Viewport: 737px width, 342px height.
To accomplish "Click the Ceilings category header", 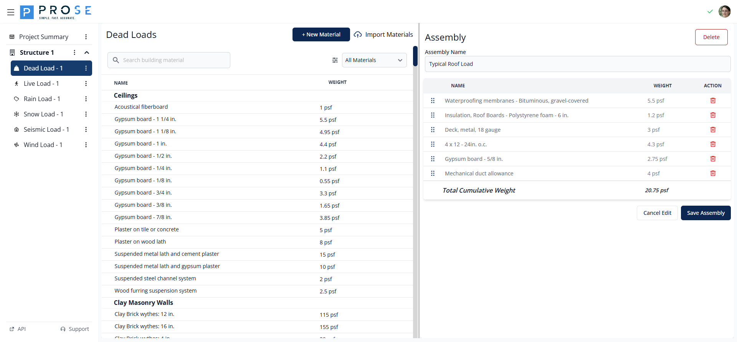I will (x=126, y=95).
